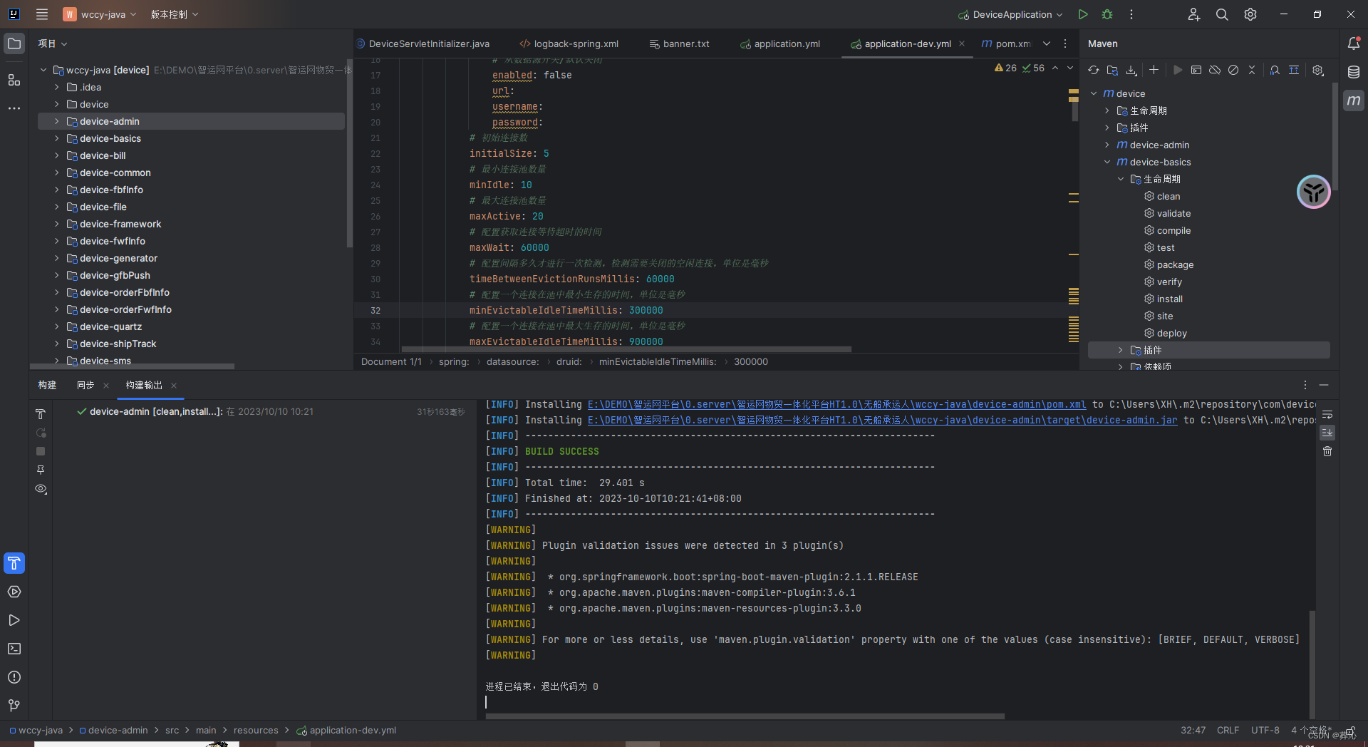The image size is (1368, 747).
Task: Execute Maven goal icon
Action: click(1196, 70)
